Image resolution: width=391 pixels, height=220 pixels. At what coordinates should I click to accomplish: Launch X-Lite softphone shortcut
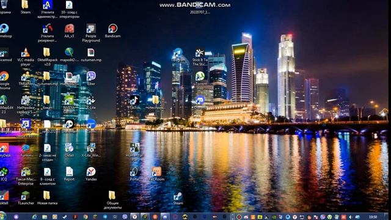[x=91, y=103]
